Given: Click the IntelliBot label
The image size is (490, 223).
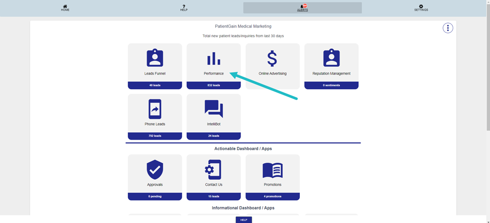Looking at the screenshot, I should click(214, 124).
